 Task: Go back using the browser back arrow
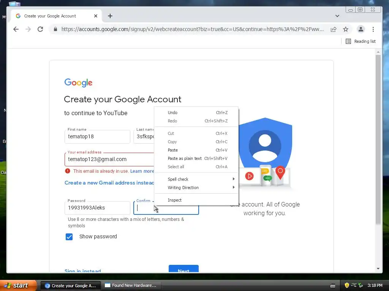[16, 29]
